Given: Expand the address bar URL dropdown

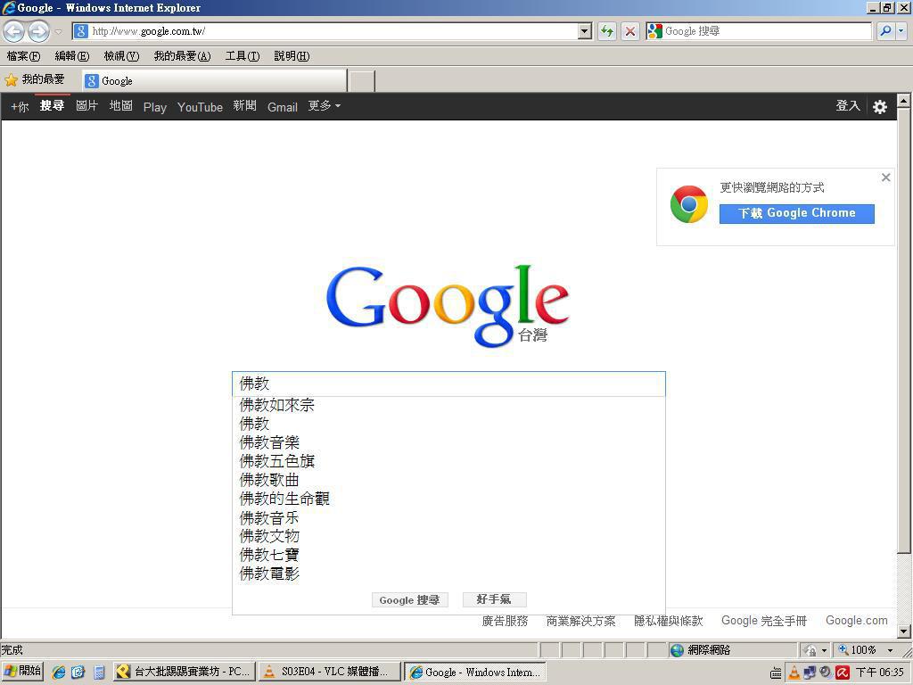Looking at the screenshot, I should [585, 31].
